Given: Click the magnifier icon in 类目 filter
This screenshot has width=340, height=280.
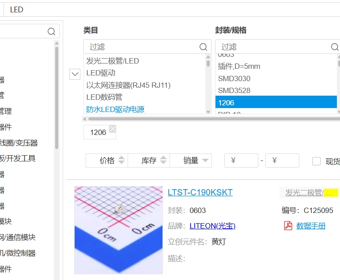Looking at the screenshot, I should pos(203,47).
